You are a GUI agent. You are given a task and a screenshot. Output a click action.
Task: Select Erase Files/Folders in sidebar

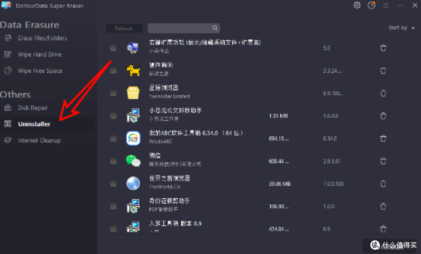pos(42,38)
